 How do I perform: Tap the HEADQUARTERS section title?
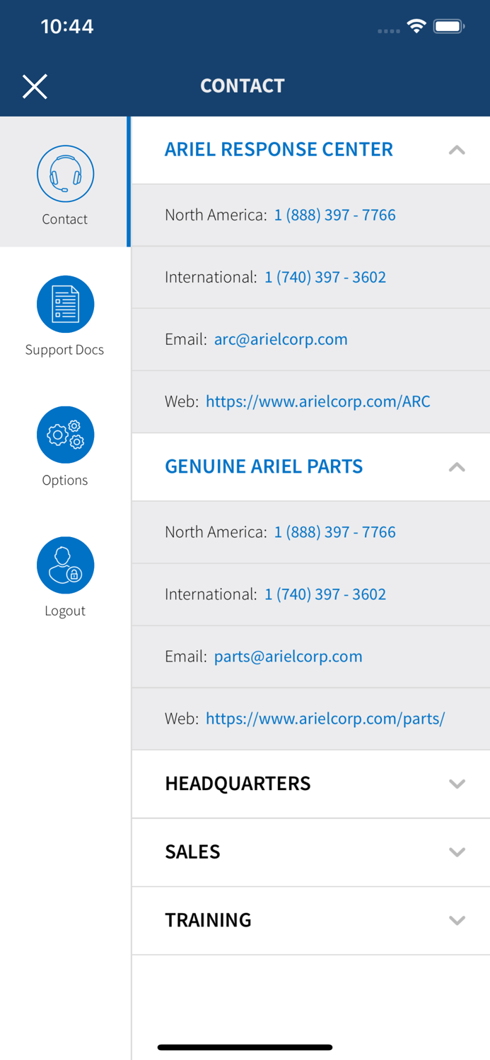238,783
